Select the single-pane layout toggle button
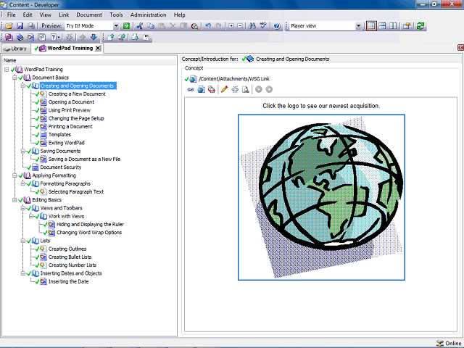Viewport: 464px width, 348px height. (x=371, y=26)
